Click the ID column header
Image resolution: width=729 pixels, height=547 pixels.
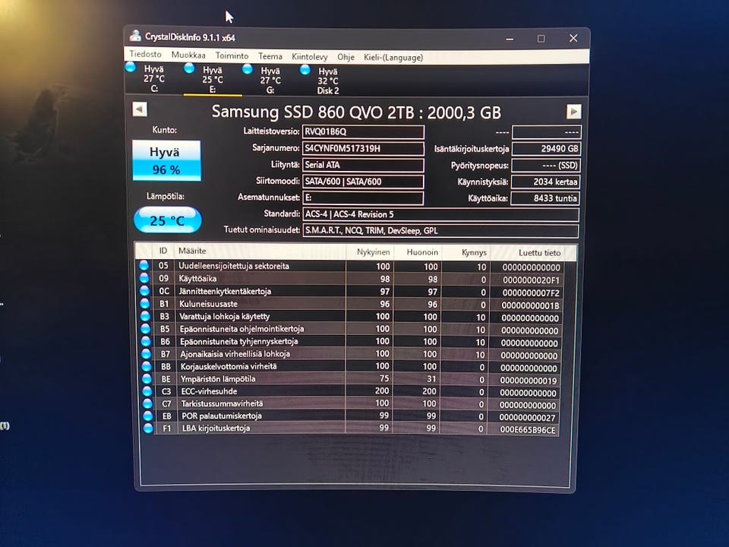tap(163, 251)
